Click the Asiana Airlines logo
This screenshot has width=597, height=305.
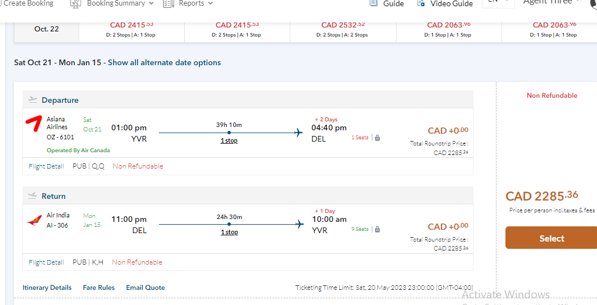coord(34,123)
